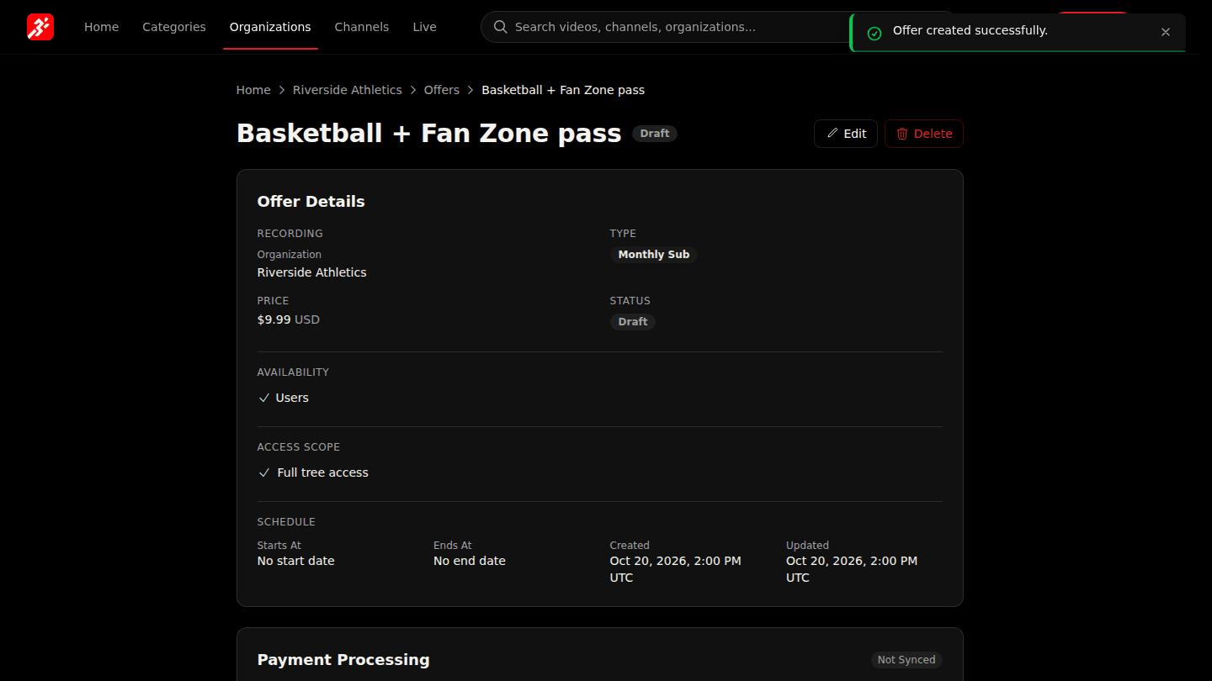Click the '$9.99 USD' price value
Viewport: 1212px width, 681px height.
point(289,319)
